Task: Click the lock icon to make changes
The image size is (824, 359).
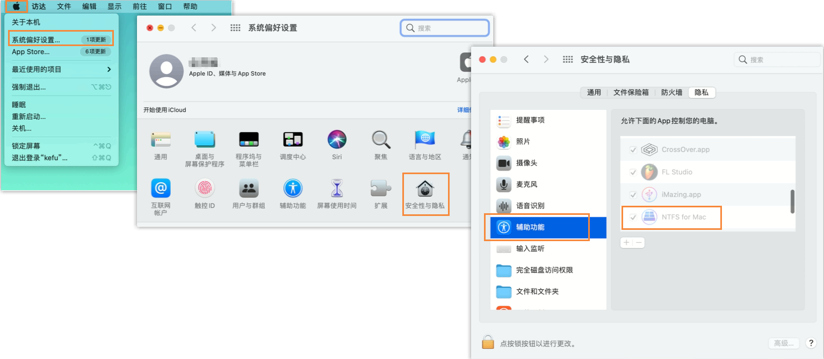Action: [488, 343]
